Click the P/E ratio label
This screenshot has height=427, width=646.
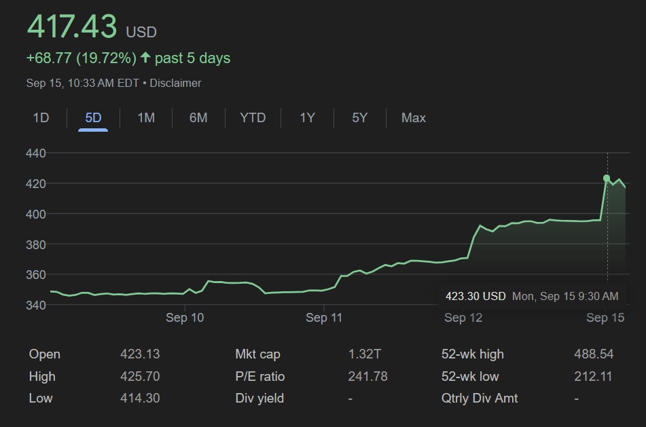tap(260, 376)
